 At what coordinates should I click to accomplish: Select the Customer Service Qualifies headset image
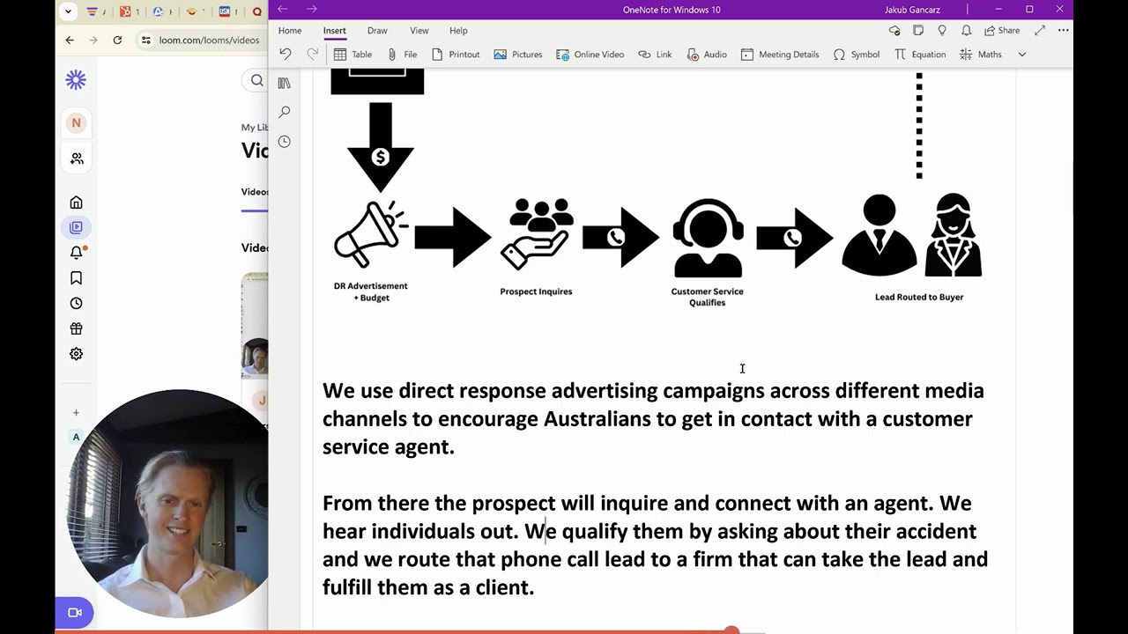coord(708,238)
